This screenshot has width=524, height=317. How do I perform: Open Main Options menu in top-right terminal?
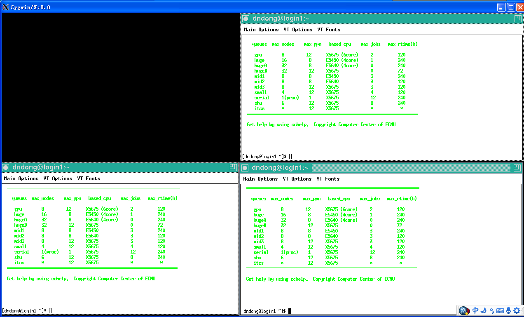click(261, 30)
